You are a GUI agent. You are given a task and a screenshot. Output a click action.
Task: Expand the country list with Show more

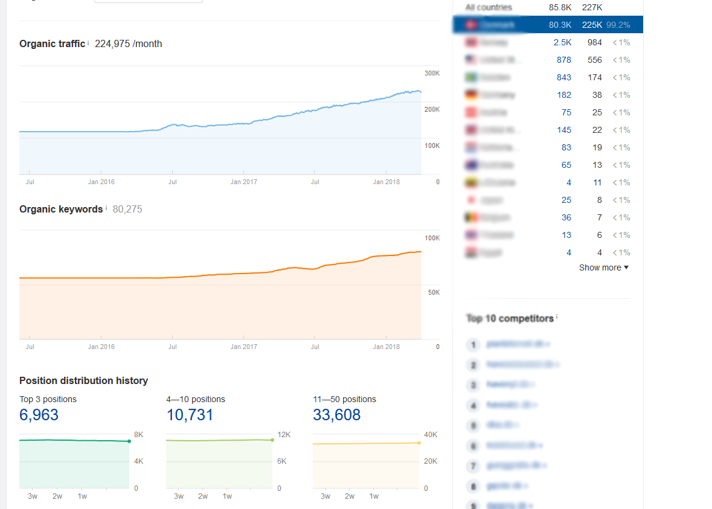point(603,267)
